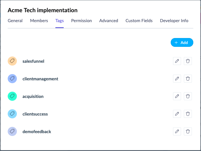Delete the clientsuccess tag

pyautogui.click(x=188, y=114)
